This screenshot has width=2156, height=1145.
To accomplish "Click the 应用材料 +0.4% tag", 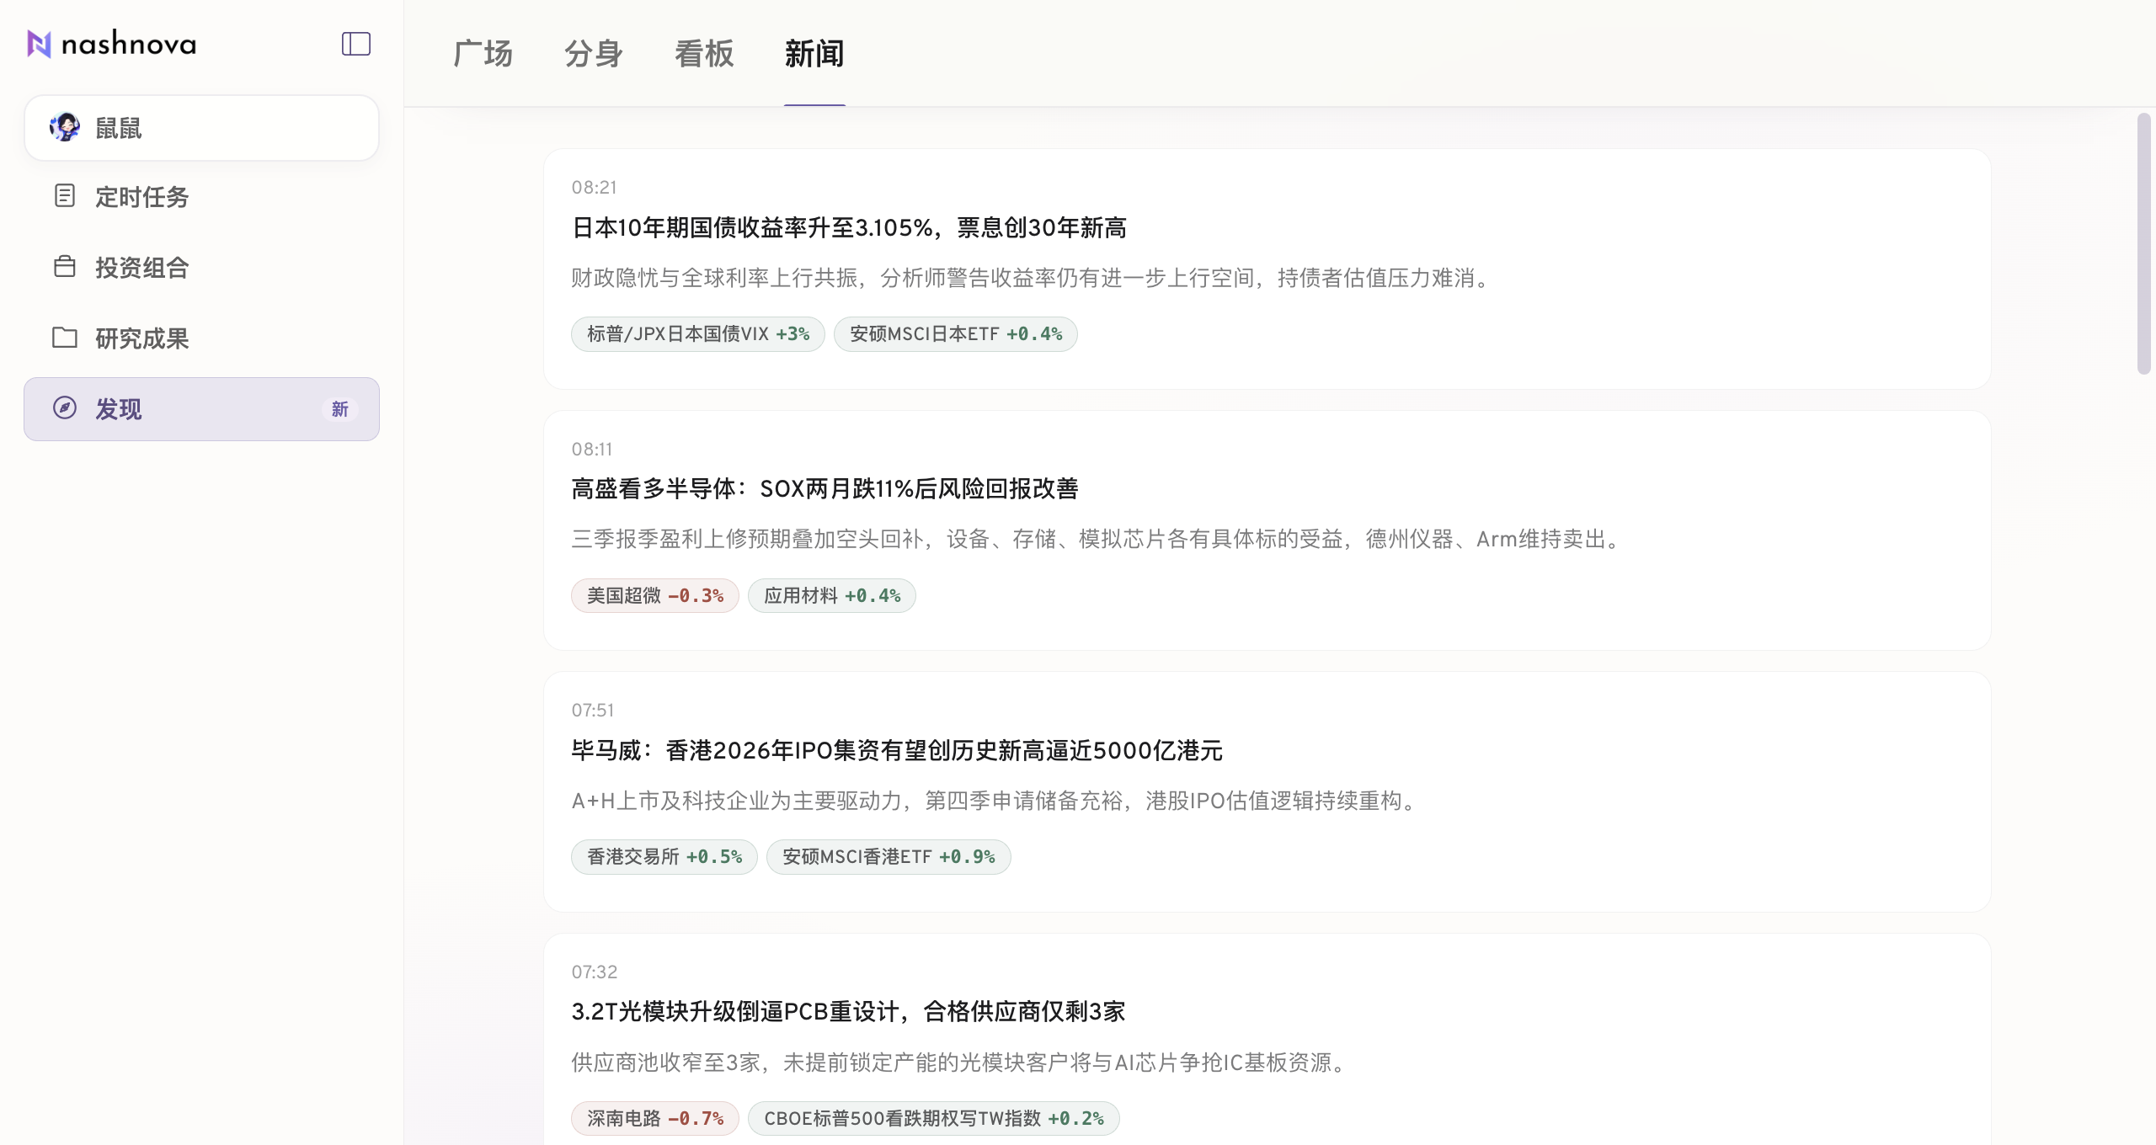I will coord(832,596).
